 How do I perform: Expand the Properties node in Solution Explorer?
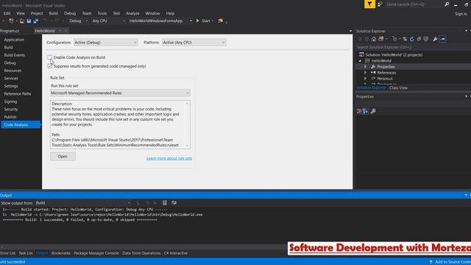(x=365, y=67)
